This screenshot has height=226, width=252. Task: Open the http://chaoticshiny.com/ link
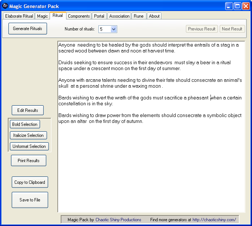214,219
